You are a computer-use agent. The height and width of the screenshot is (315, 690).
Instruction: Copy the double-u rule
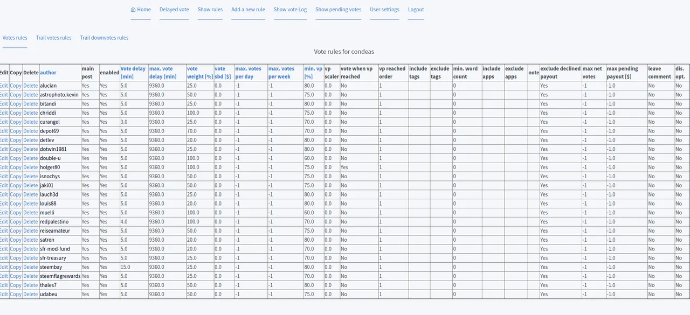[16, 158]
